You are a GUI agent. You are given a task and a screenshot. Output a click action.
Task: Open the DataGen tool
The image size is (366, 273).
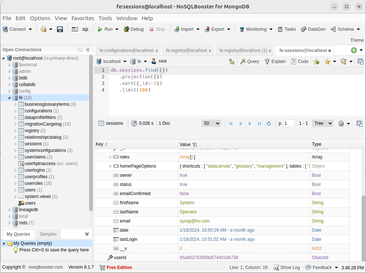pyautogui.click(x=313, y=29)
